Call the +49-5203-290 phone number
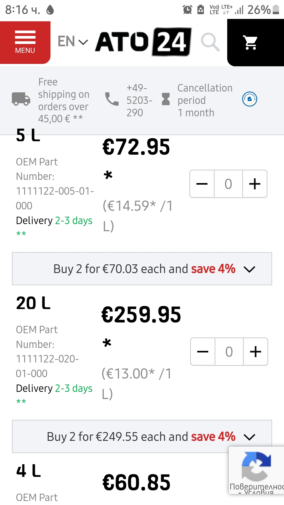The width and height of the screenshot is (284, 505). point(139,100)
